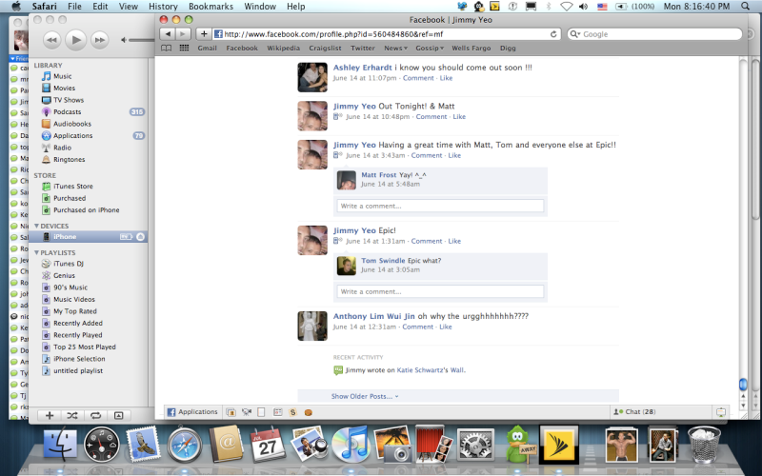The height and width of the screenshot is (476, 762).
Task: Click Anthony Lim Wui Jin's profile thumbnail
Action: (312, 326)
